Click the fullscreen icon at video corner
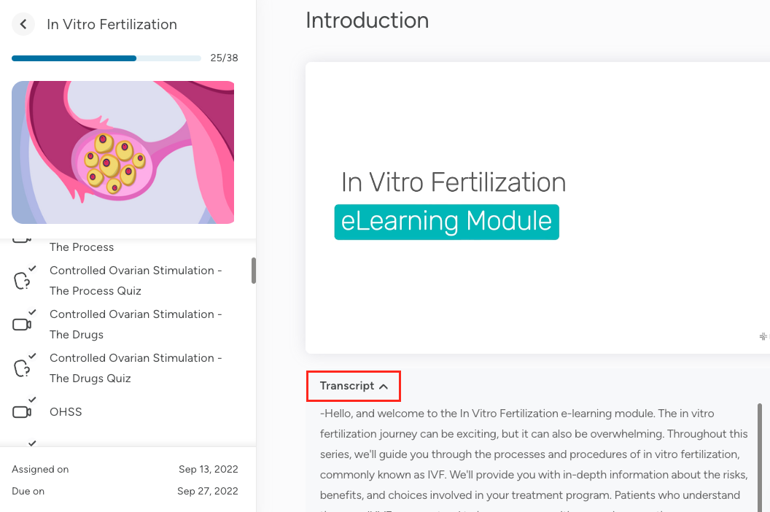 tap(763, 337)
